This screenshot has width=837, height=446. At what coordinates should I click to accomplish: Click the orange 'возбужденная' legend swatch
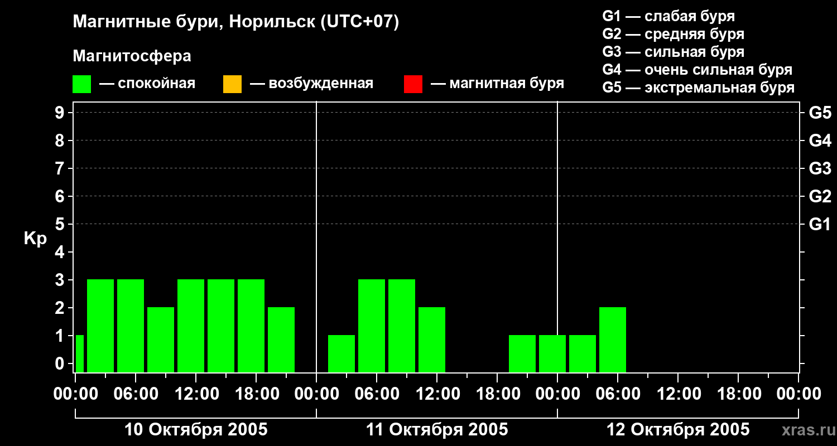(232, 84)
